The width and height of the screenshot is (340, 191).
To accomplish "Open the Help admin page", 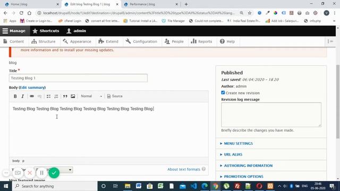I will point(227,41).
